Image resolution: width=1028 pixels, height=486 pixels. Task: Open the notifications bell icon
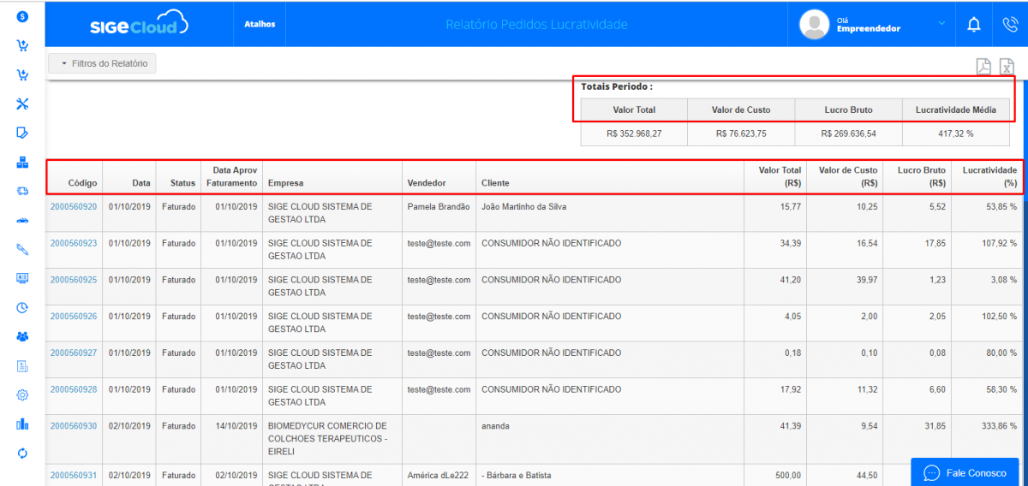tap(974, 24)
